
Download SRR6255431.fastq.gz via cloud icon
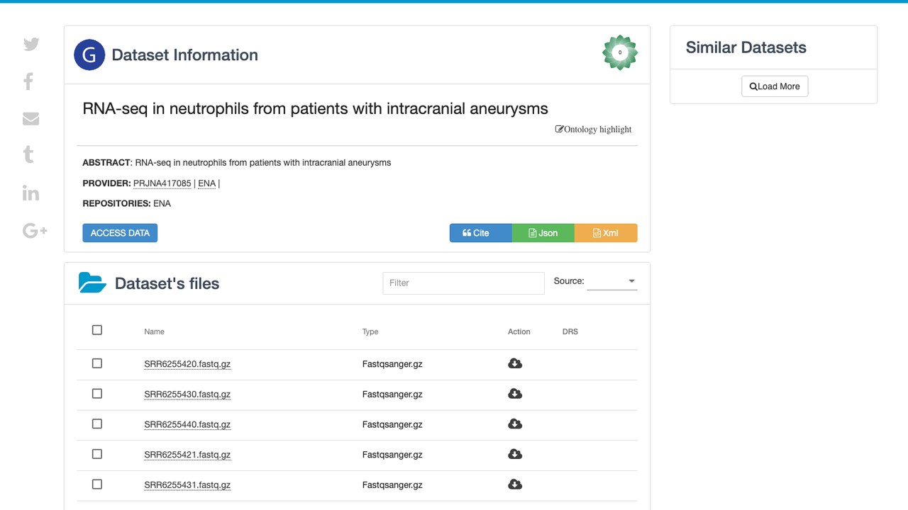[515, 484]
